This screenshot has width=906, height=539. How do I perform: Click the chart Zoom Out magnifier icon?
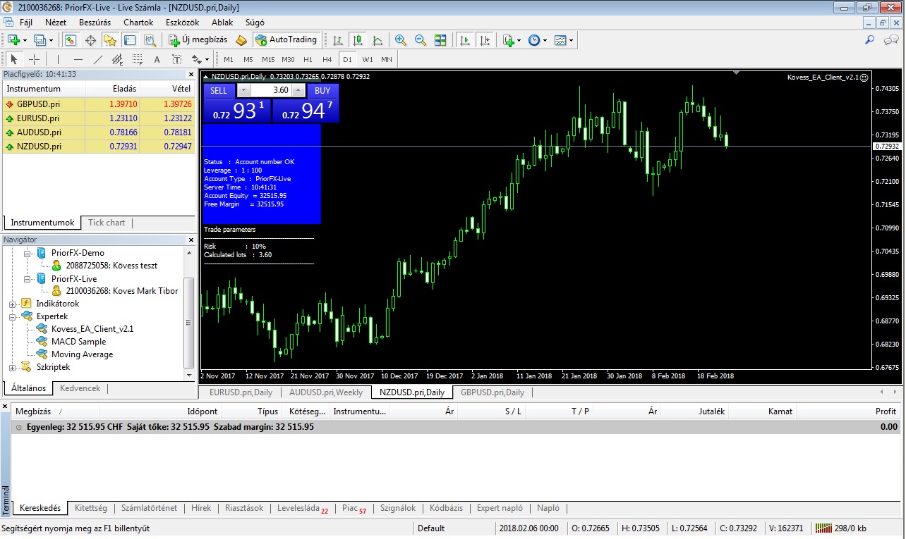(421, 40)
